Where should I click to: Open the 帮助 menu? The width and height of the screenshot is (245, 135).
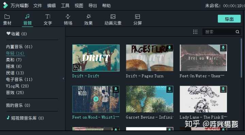(x=107, y=6)
